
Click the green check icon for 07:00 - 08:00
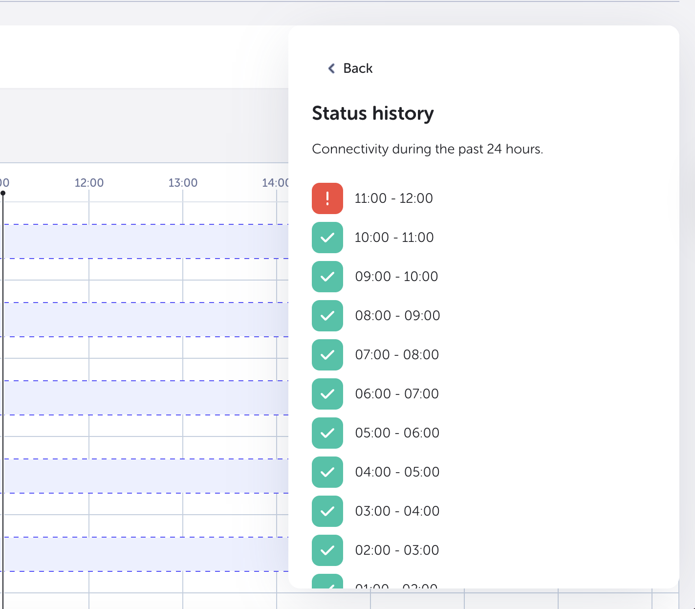coord(327,355)
